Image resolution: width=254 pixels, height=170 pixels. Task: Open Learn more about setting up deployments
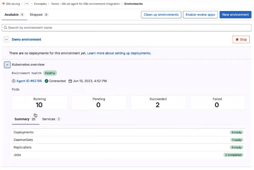pyautogui.click(x=119, y=53)
